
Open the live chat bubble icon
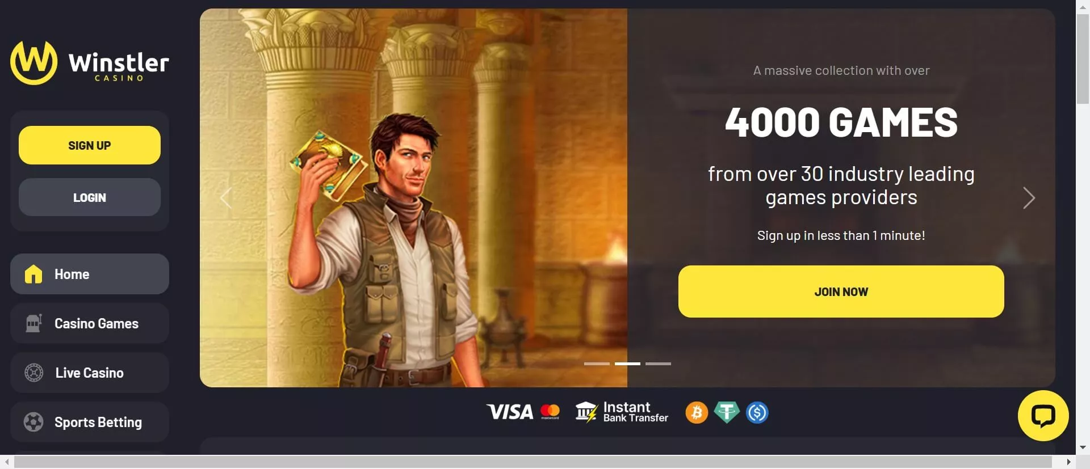(x=1043, y=416)
